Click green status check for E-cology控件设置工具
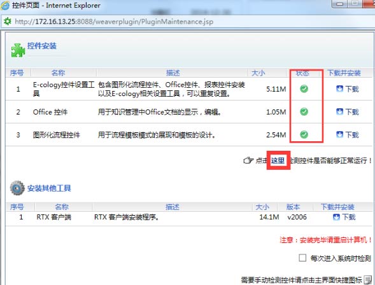The image size is (375, 285). 304,89
